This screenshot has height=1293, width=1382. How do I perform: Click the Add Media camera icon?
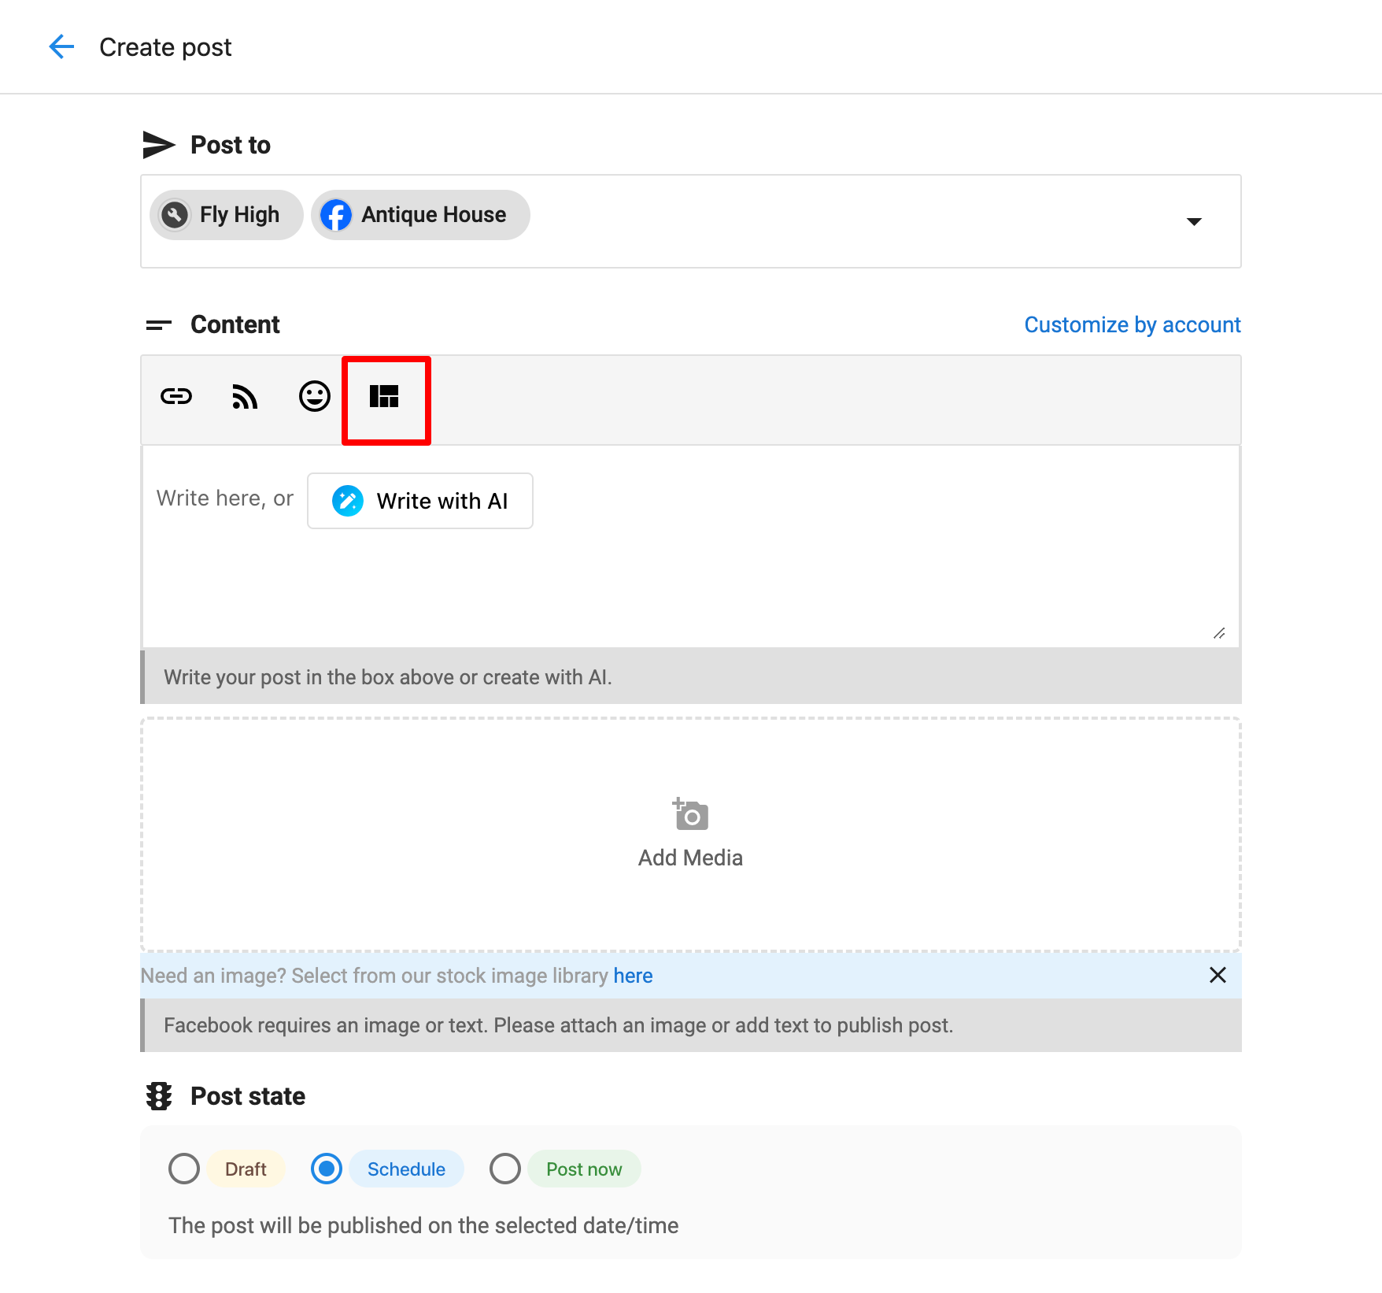691,815
